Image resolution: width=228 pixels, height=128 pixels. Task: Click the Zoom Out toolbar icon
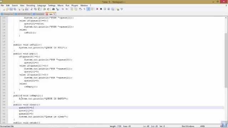point(67,9)
